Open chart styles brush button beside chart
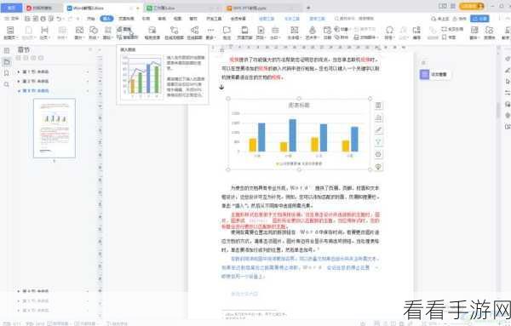This screenshot has height=326, width=511. pos(378,130)
